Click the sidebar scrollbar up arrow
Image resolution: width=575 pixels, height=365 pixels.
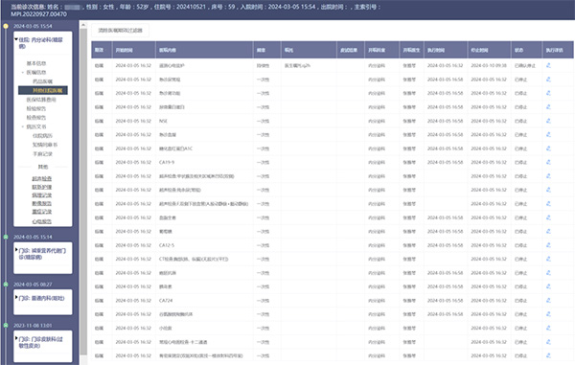click(83, 25)
